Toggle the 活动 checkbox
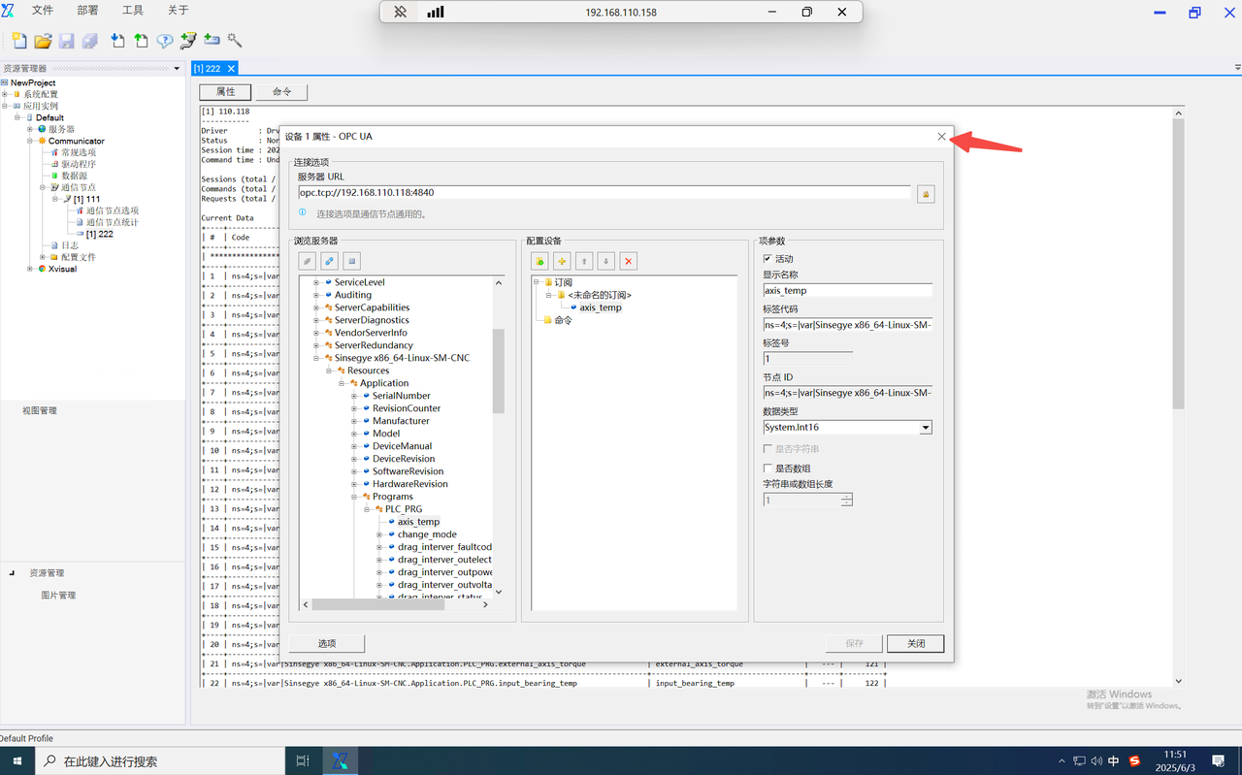The image size is (1242, 775). coord(768,259)
